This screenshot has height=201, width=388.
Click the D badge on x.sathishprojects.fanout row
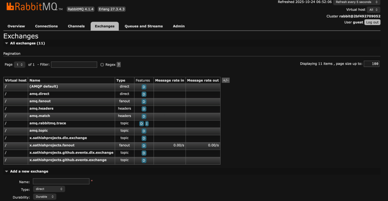[x=144, y=146]
